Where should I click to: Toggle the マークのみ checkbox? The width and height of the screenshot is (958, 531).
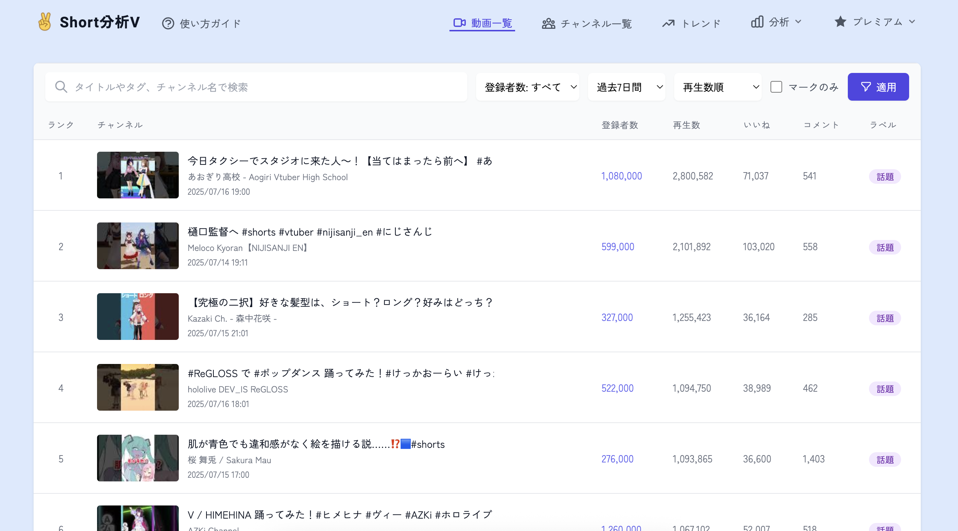(776, 87)
